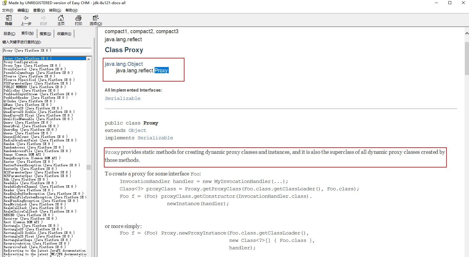
Task: Click the content pane scroll-up arrow
Action: click(467, 33)
